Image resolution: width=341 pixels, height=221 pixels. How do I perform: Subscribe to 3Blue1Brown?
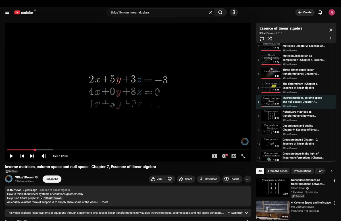point(52,179)
